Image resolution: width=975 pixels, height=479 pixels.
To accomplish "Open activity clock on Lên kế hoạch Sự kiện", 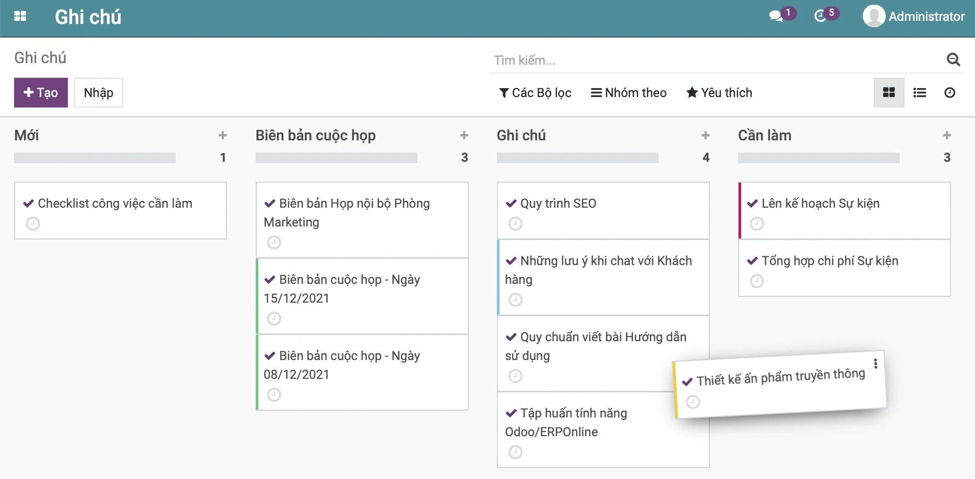I will point(756,224).
